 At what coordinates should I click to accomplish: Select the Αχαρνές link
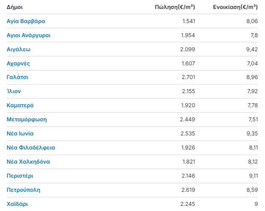[18, 63]
